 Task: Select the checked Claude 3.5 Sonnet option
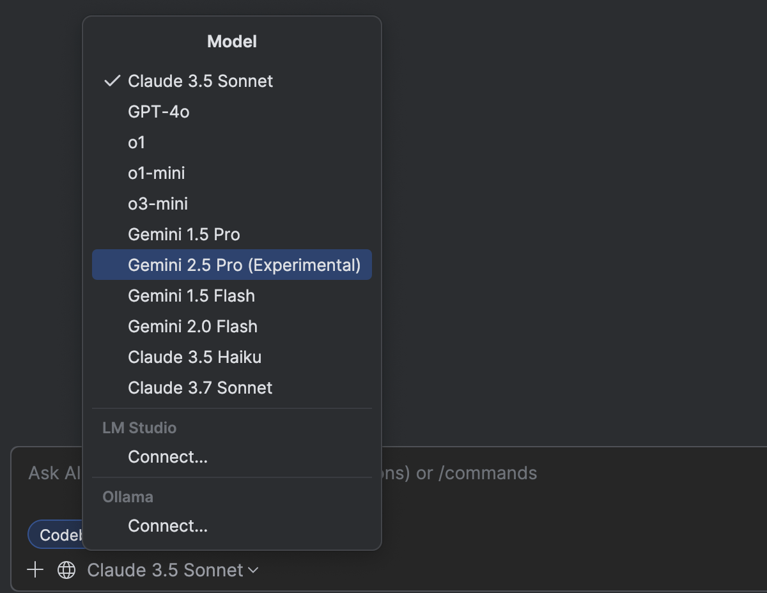(x=200, y=81)
